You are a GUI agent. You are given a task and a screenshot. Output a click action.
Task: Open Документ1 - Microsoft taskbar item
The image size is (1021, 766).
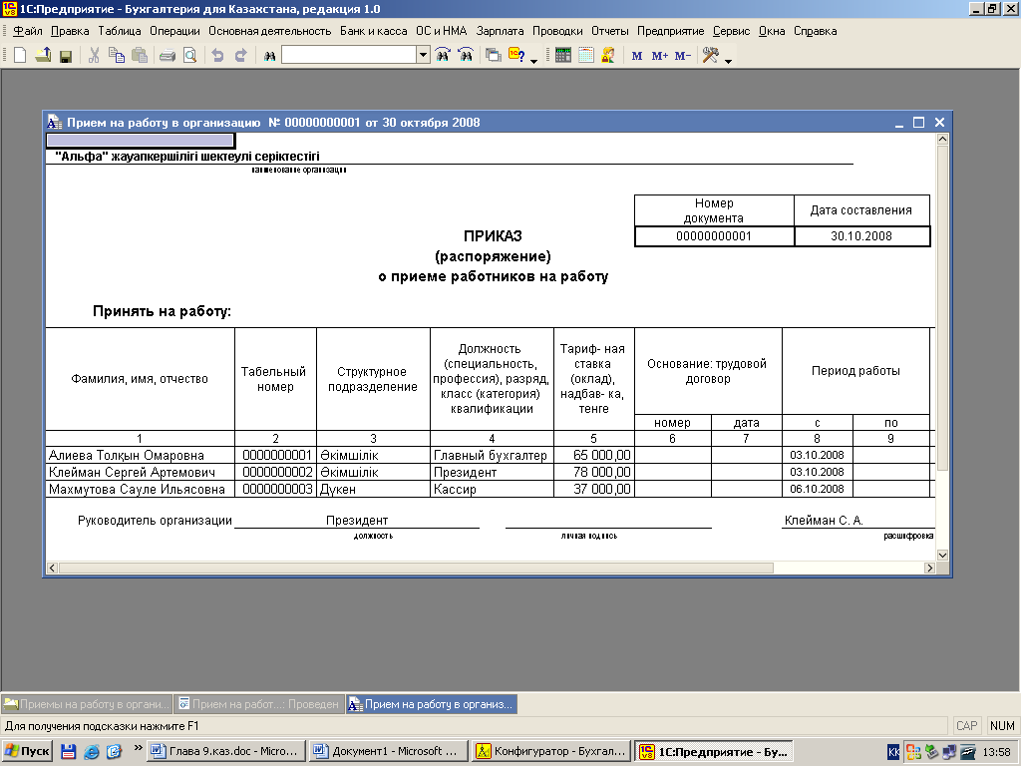coord(389,751)
